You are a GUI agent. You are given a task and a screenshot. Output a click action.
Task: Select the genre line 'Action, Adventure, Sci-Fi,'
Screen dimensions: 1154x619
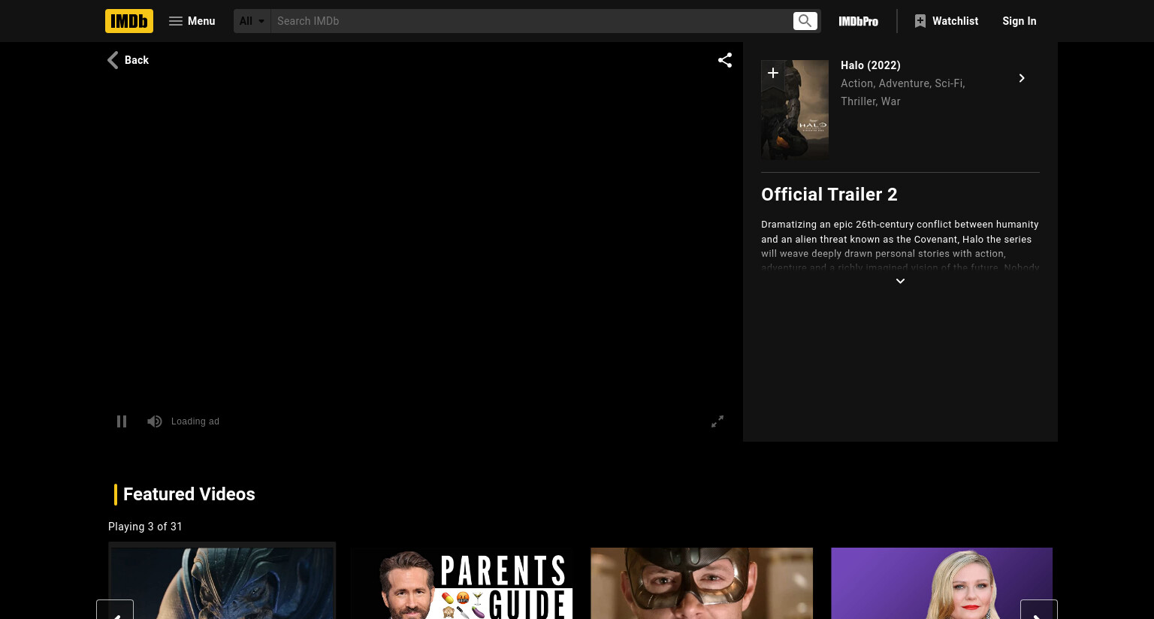(x=903, y=83)
